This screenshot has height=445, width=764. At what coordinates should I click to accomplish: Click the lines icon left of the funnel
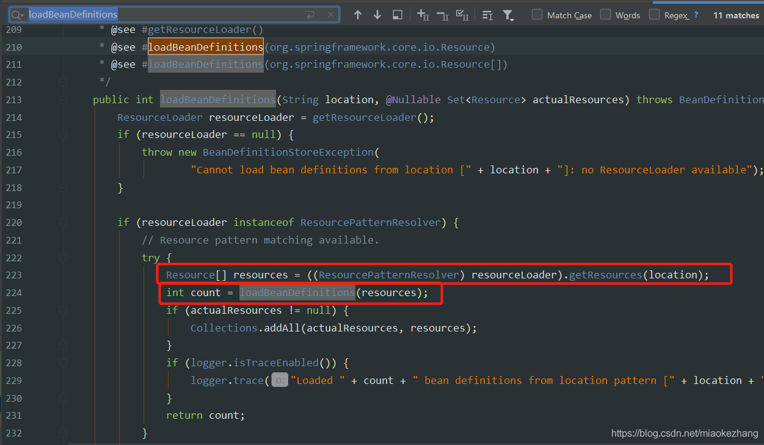click(487, 15)
